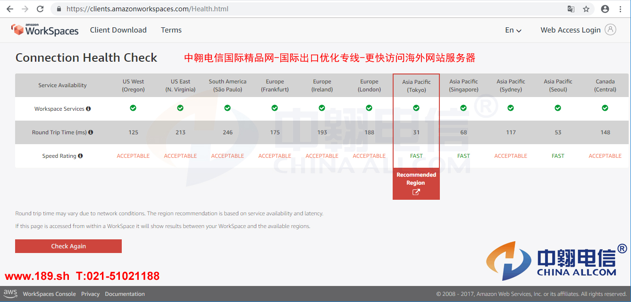Click the green checkmark under Europe (Frankfurt)
Image resolution: width=631 pixels, height=302 pixels.
275,108
